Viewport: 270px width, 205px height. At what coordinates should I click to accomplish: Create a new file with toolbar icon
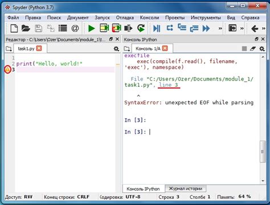[x=14, y=28]
